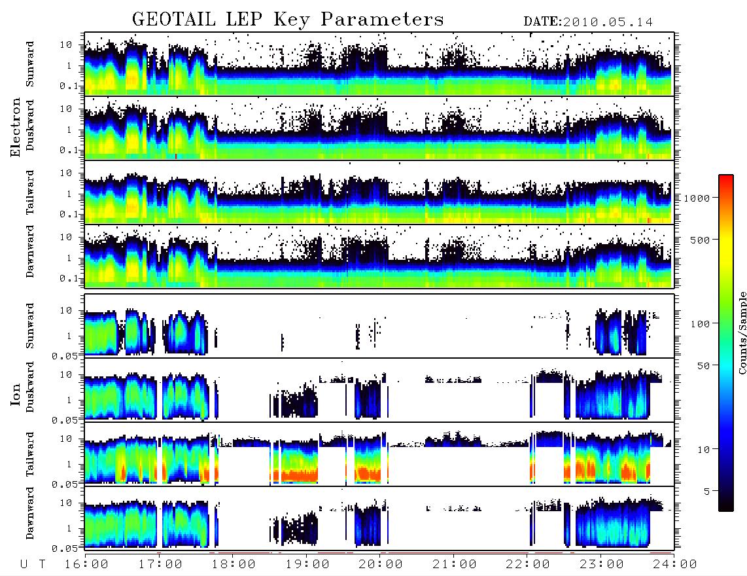747x576 pixels.
Task: Click the Ion group axis label
Action: coord(15,395)
